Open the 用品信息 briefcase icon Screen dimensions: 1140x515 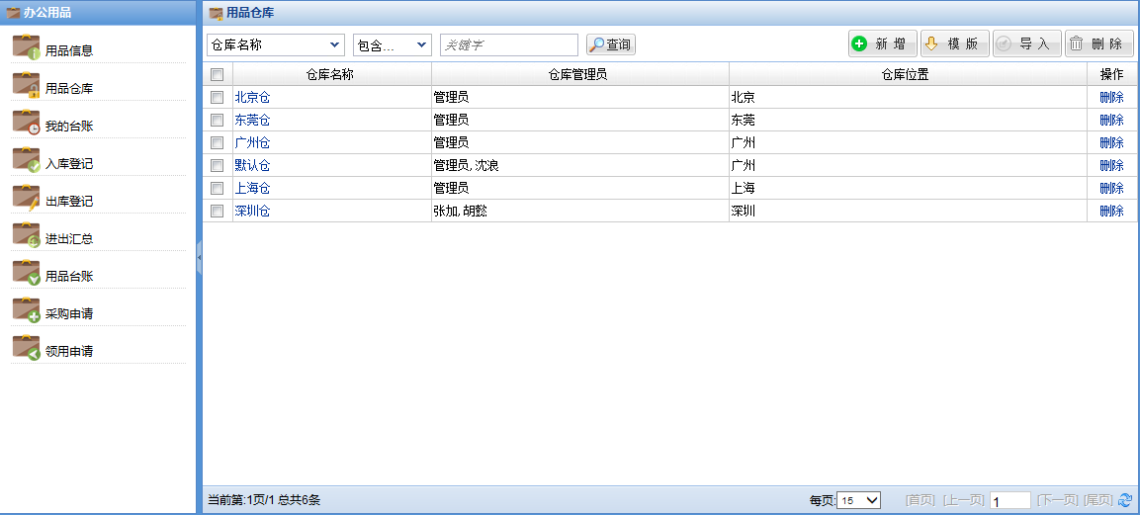pos(27,47)
